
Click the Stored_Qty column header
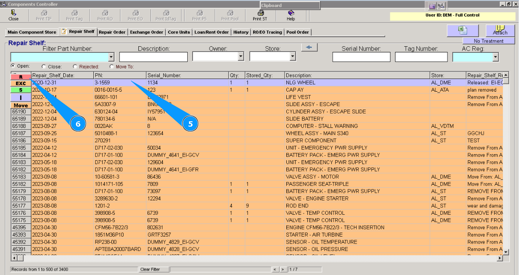pyautogui.click(x=265, y=76)
